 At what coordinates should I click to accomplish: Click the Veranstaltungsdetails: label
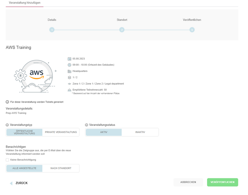19,109
